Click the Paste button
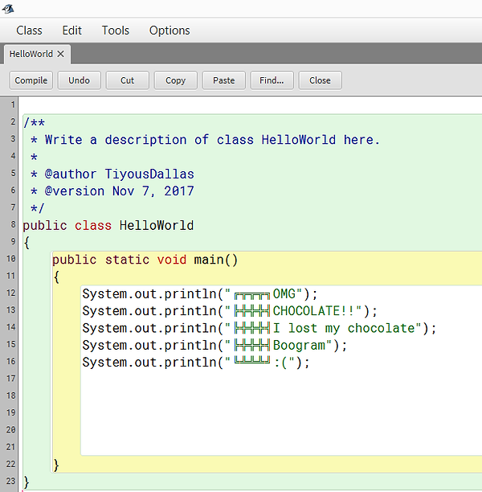This screenshot has width=482, height=492. click(x=223, y=80)
